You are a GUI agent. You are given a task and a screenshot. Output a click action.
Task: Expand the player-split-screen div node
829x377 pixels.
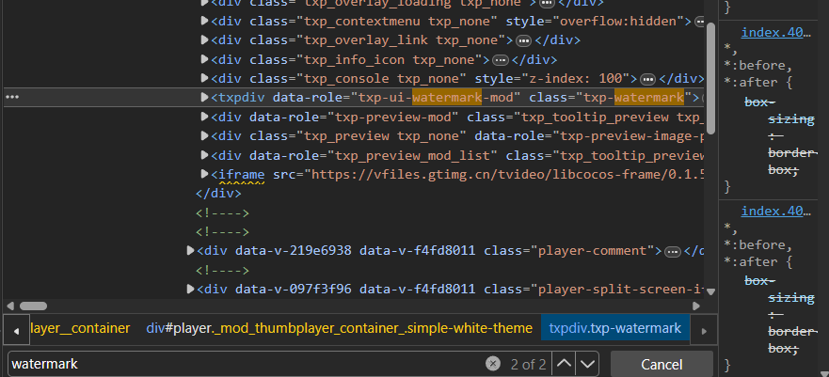[x=191, y=289]
